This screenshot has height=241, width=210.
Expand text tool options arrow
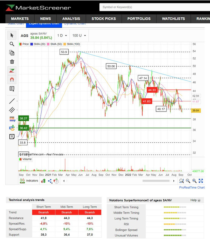click(17, 136)
